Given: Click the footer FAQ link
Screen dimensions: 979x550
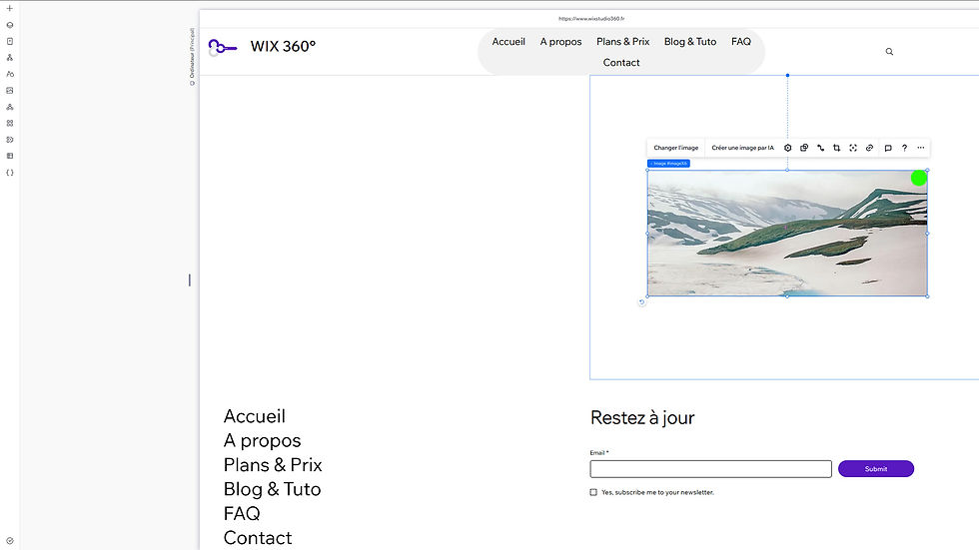Looking at the screenshot, I should [242, 513].
